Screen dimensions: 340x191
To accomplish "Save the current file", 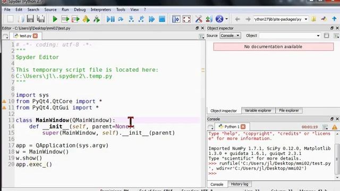I will [30, 19].
